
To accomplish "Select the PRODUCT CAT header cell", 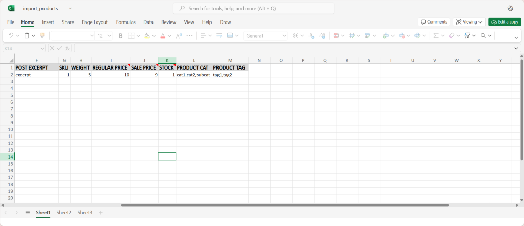I will pyautogui.click(x=194, y=68).
